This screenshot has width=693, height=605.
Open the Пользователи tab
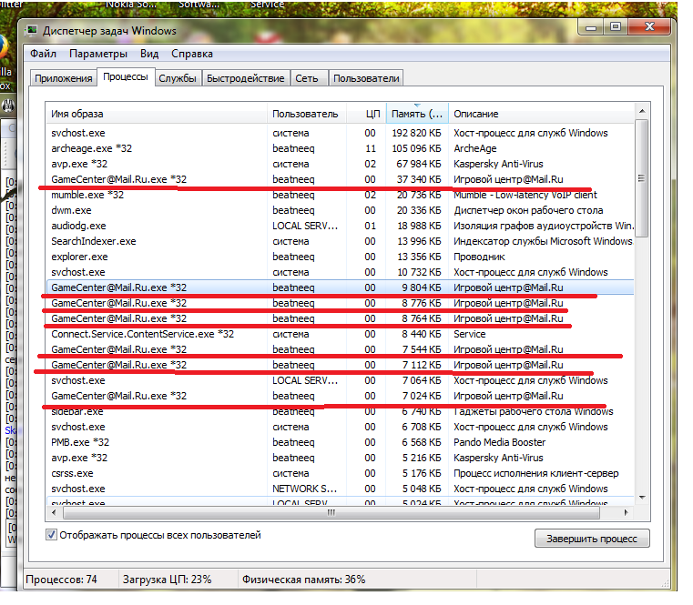pos(366,78)
